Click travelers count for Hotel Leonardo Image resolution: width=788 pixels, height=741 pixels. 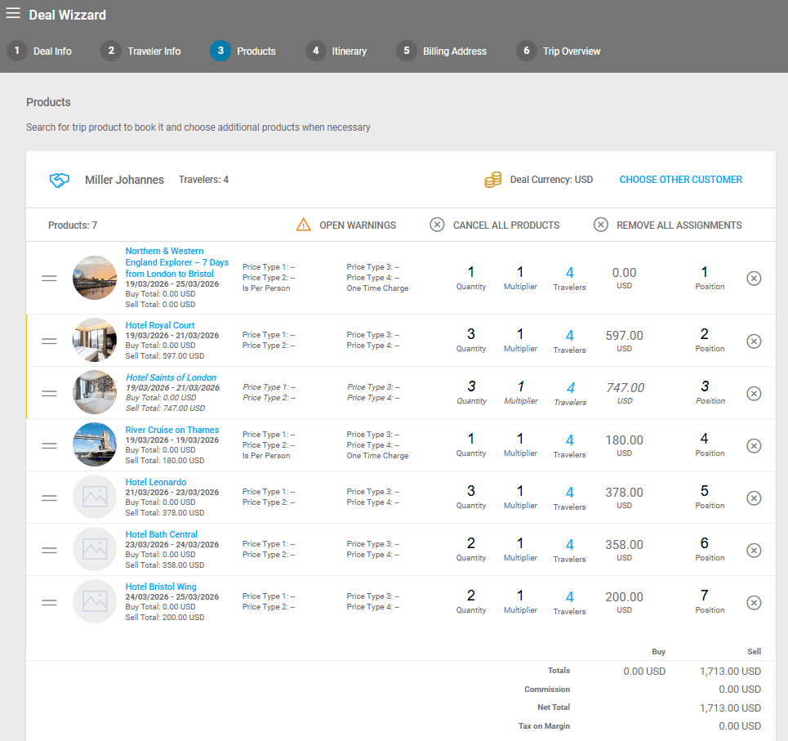569,493
